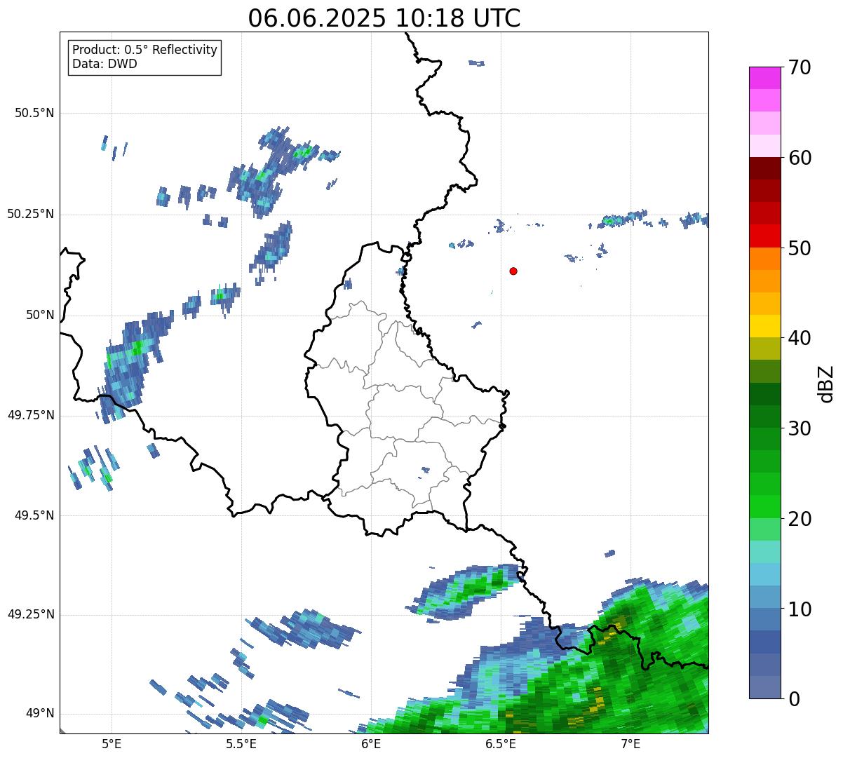Click the 49.25°N latitude label
Image resolution: width=843 pixels, height=758 pixels.
[31, 615]
